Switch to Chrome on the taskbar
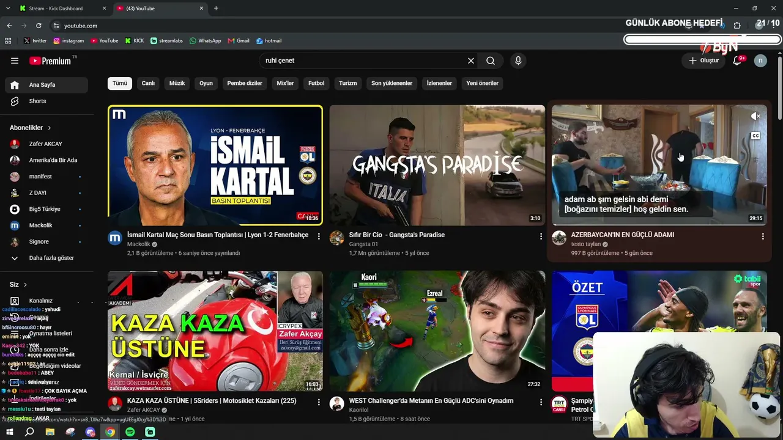783x440 pixels. click(x=110, y=432)
